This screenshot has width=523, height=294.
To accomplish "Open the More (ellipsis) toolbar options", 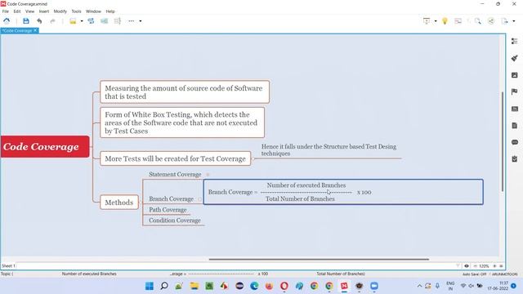I will point(131,21).
